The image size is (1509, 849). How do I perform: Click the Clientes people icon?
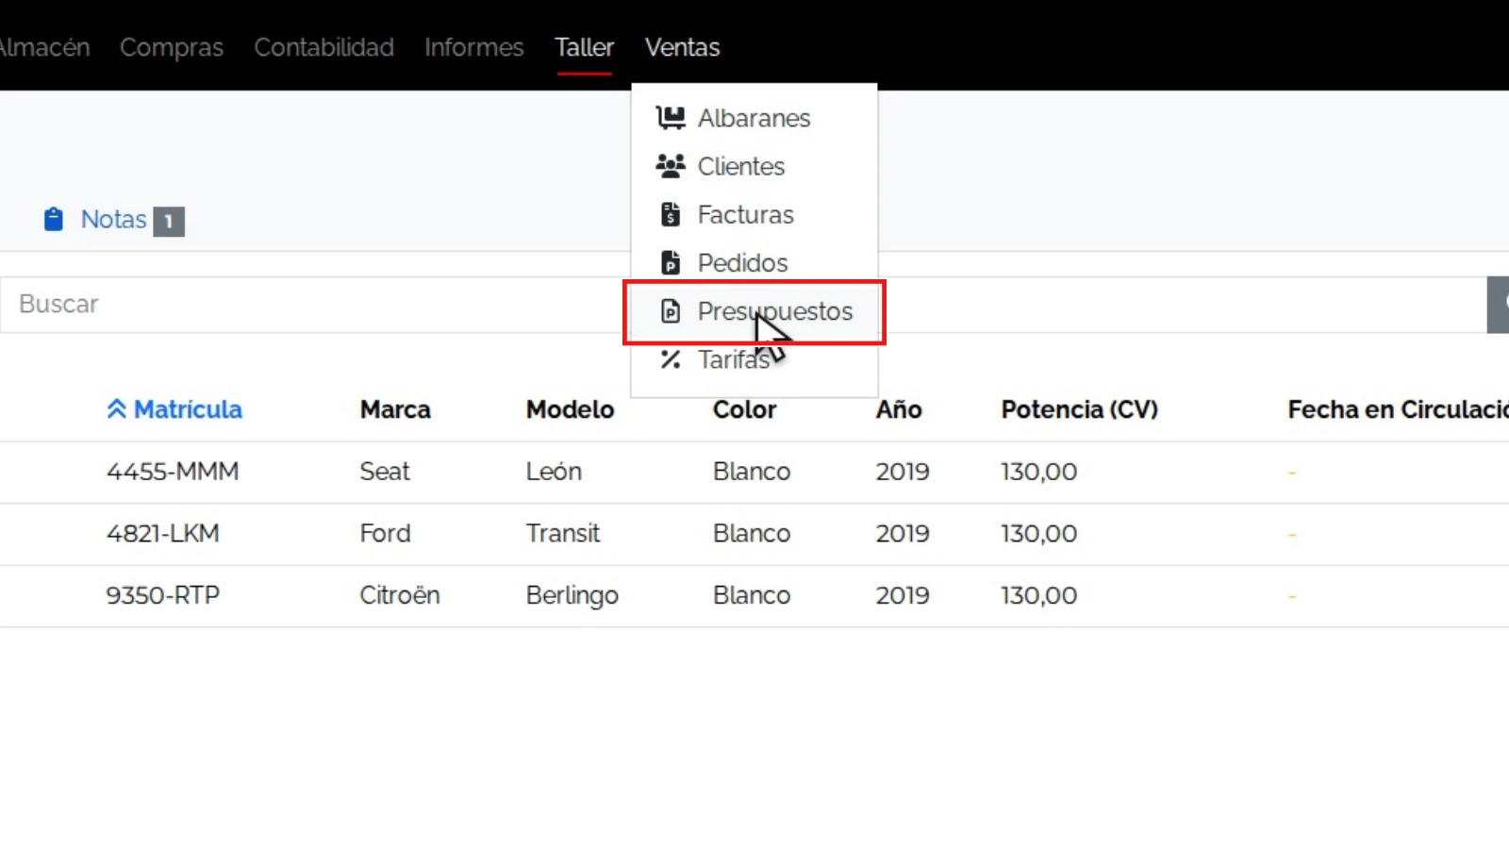[671, 166]
